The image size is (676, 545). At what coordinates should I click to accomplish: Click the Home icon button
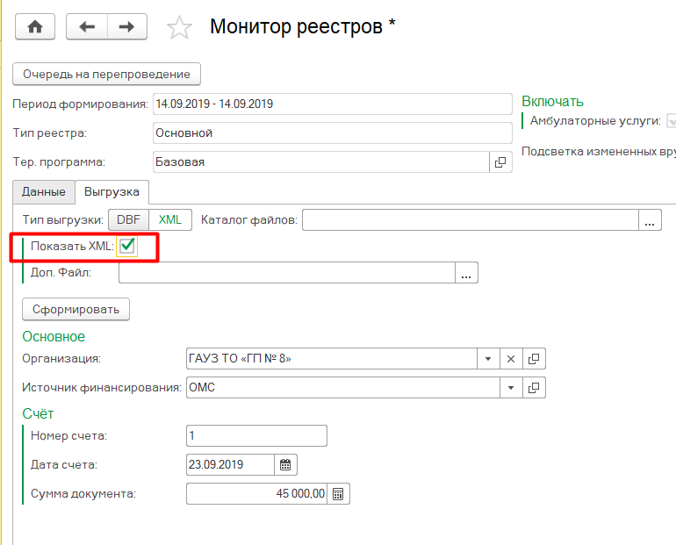(35, 26)
